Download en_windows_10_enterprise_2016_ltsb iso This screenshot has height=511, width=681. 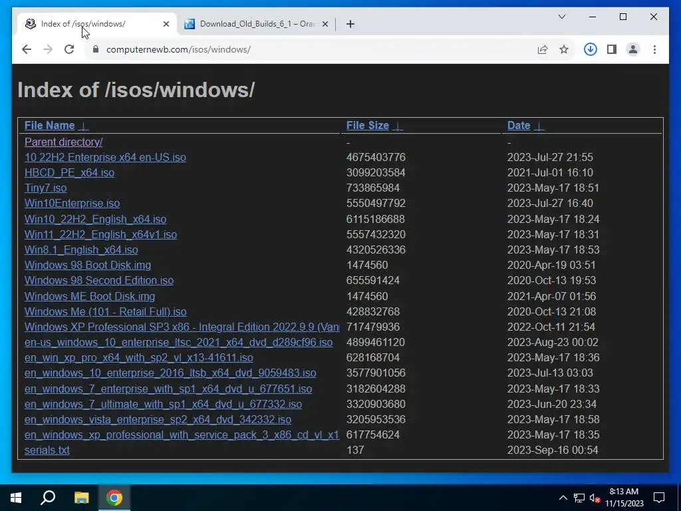click(x=170, y=373)
